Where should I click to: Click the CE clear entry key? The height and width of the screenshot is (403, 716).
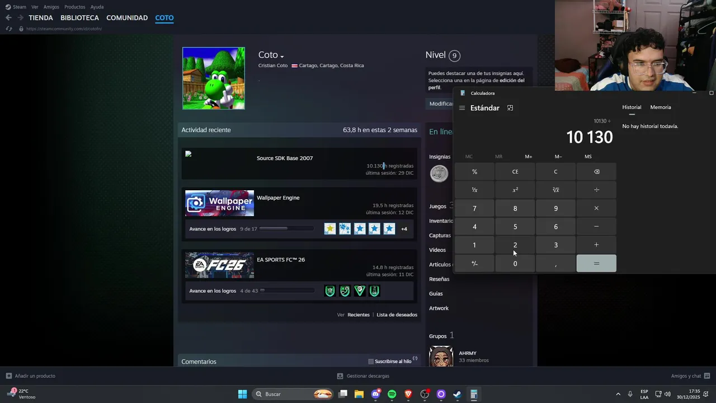(x=515, y=172)
